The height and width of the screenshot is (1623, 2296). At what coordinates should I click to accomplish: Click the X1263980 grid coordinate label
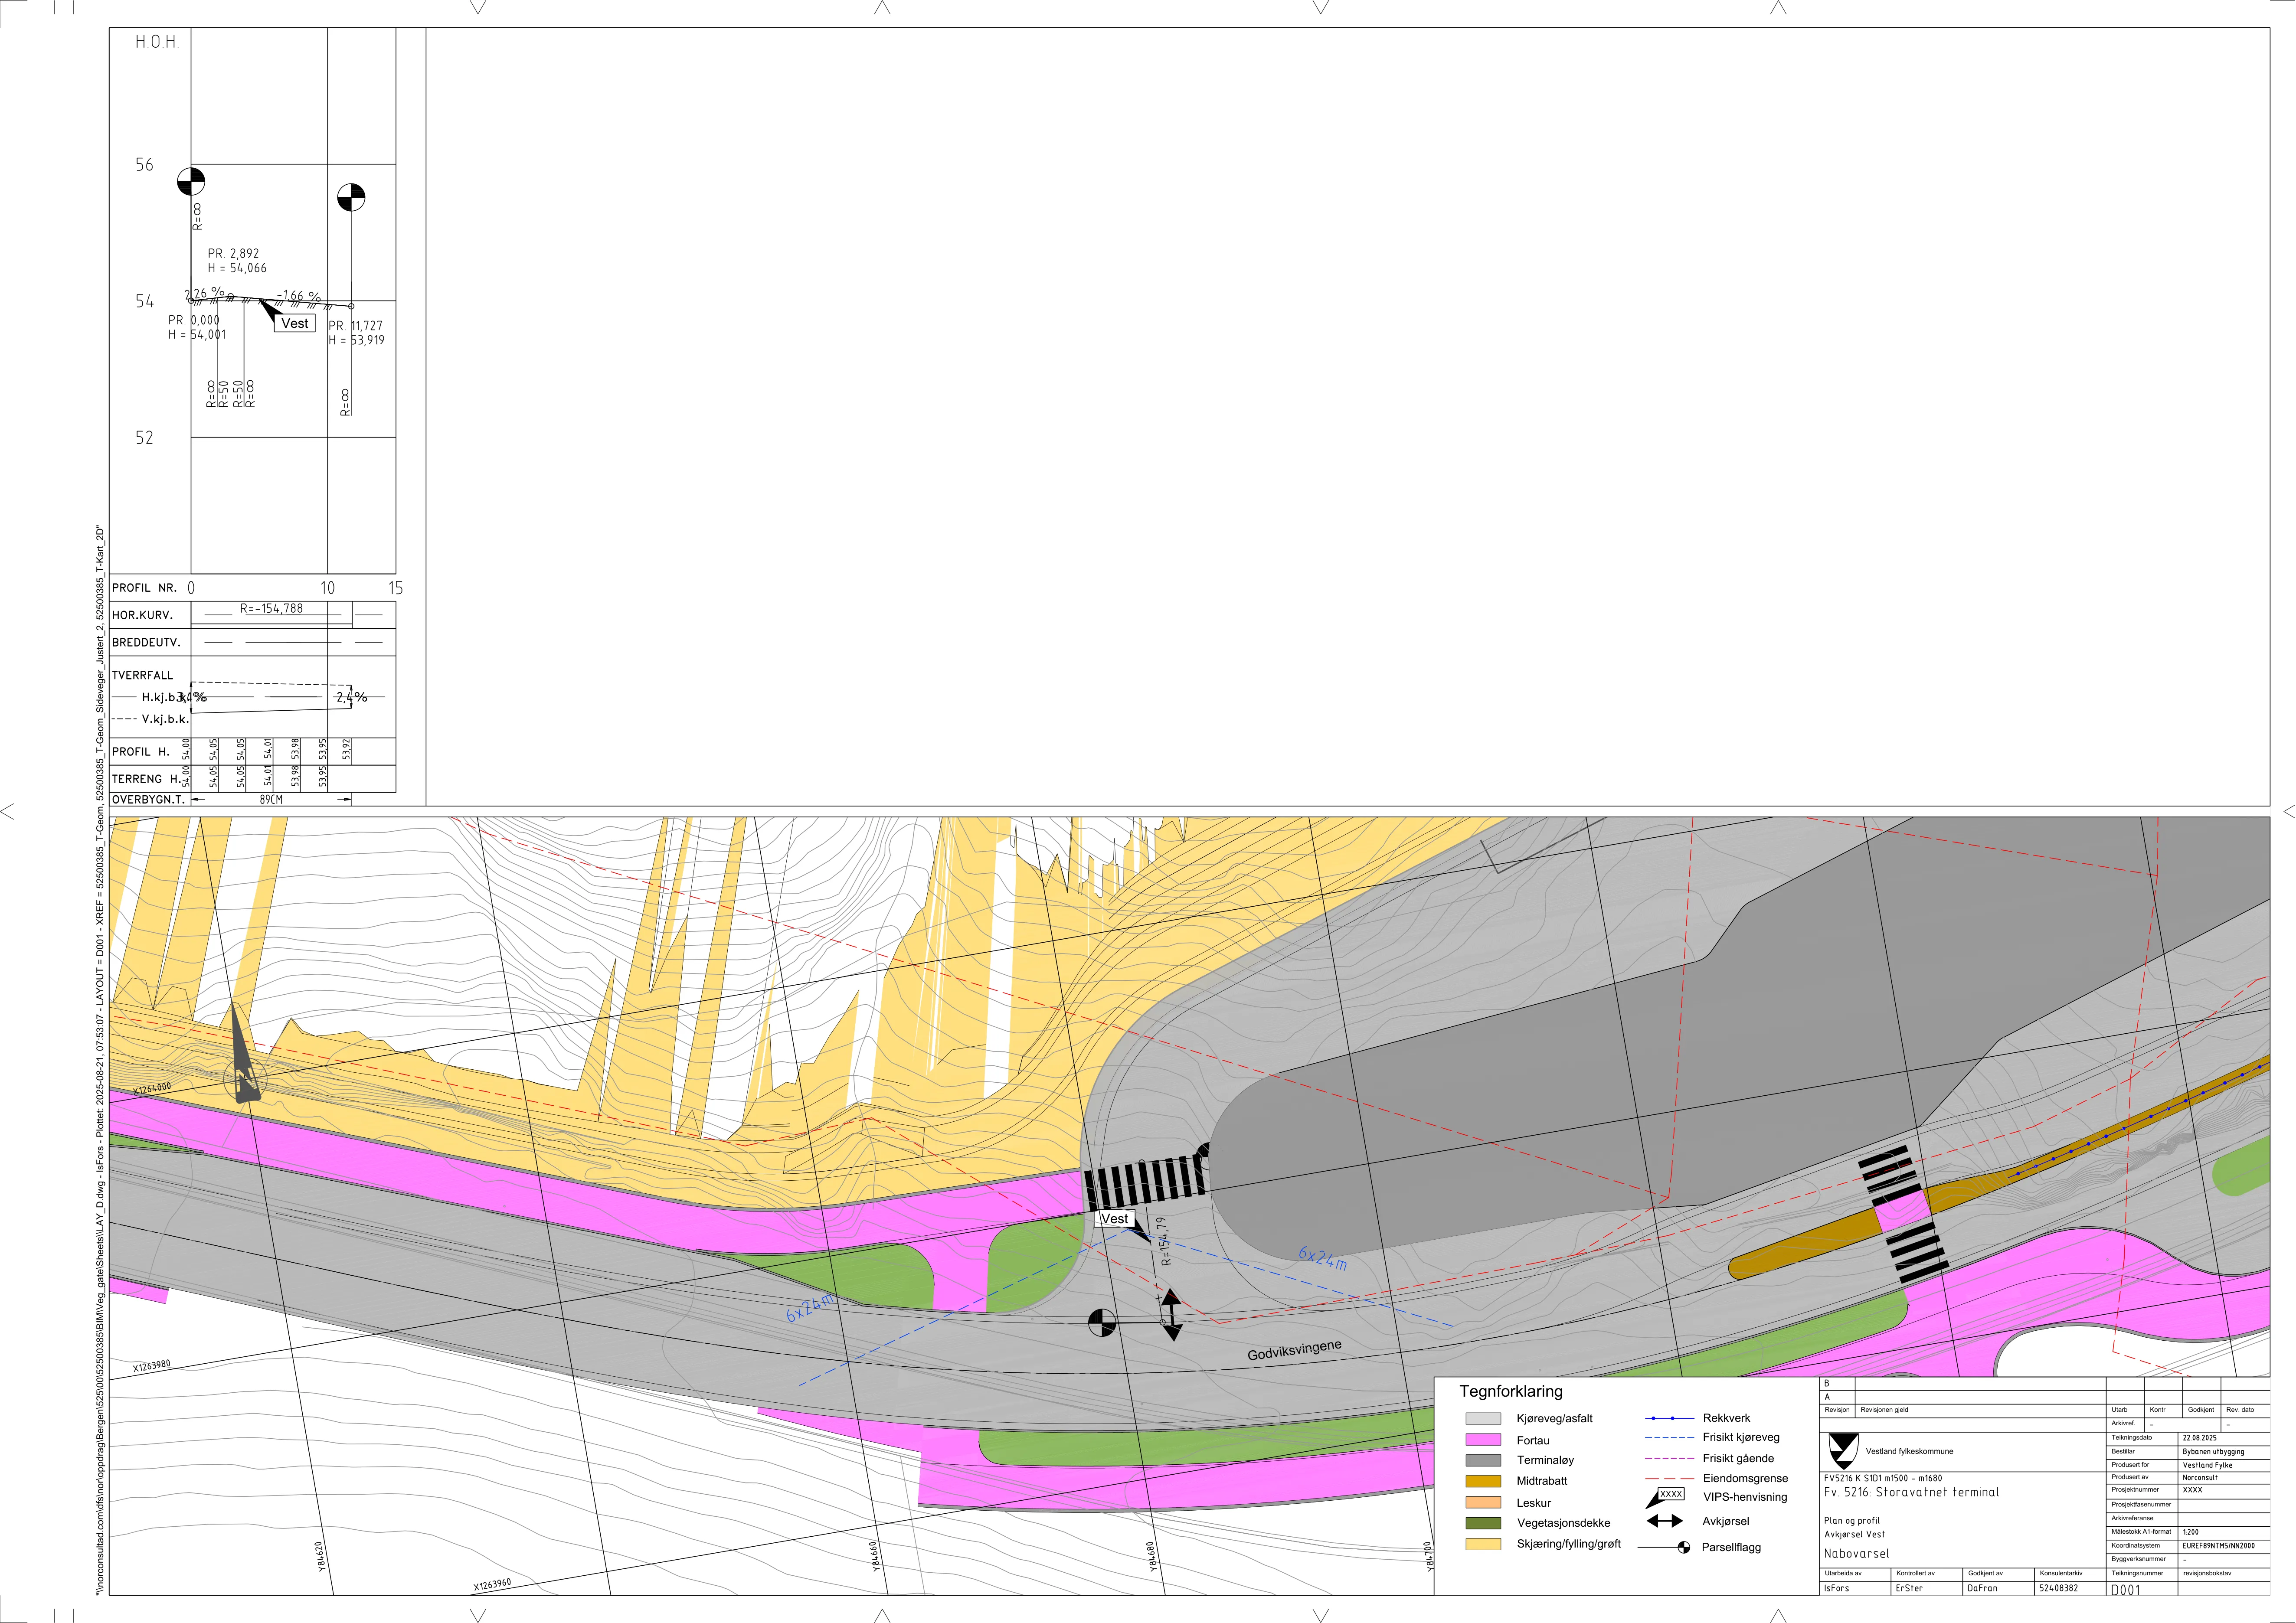(152, 1366)
